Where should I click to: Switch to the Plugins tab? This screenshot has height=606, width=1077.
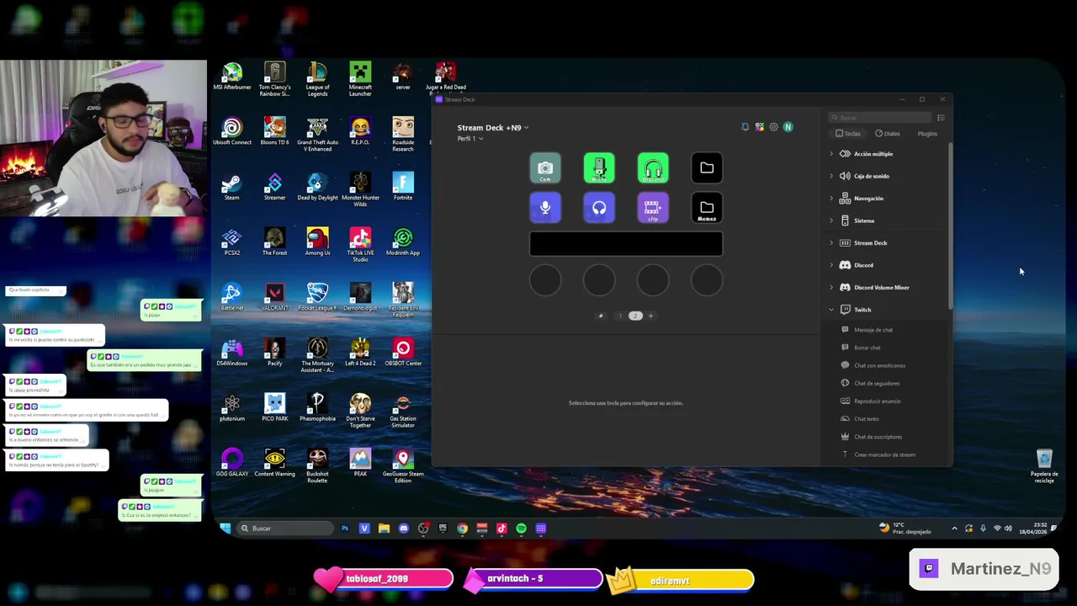tap(927, 134)
